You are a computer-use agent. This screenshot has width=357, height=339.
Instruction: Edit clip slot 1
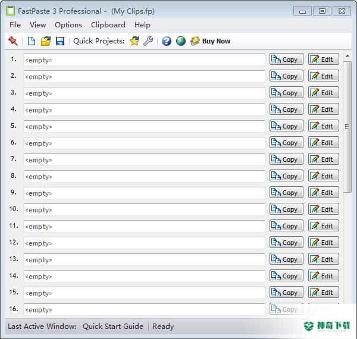tap(324, 59)
